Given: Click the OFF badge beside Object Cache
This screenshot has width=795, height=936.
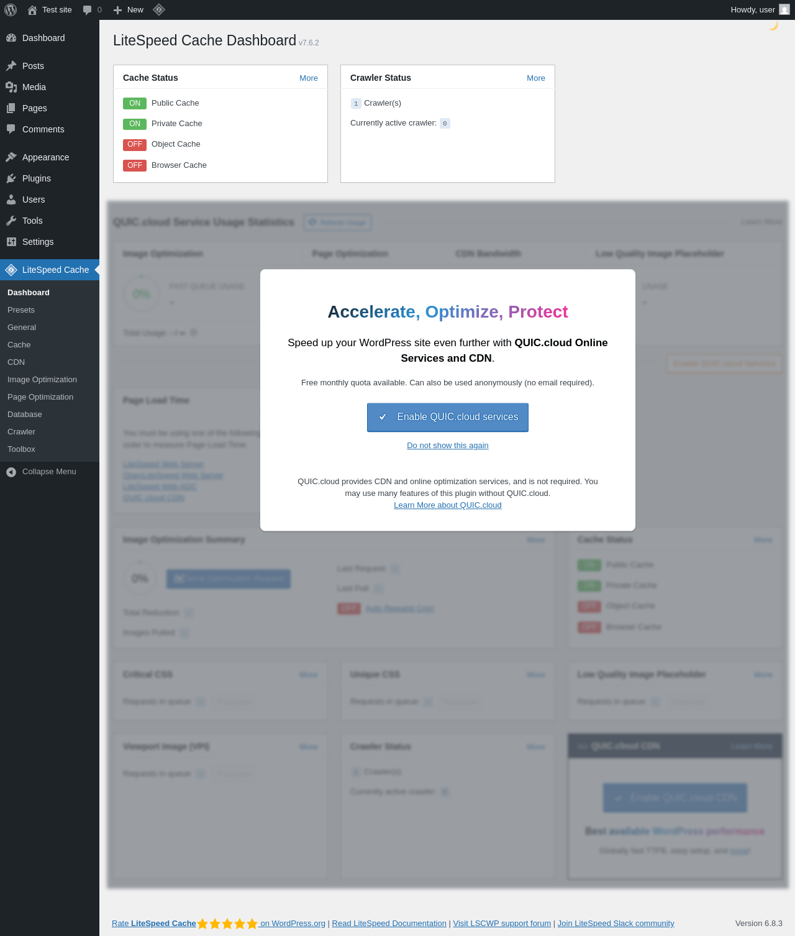Looking at the screenshot, I should coord(135,144).
